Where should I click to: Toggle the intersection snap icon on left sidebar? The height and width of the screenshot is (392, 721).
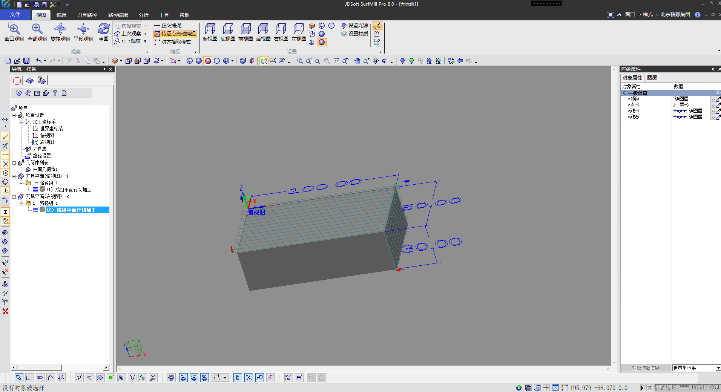click(5, 164)
